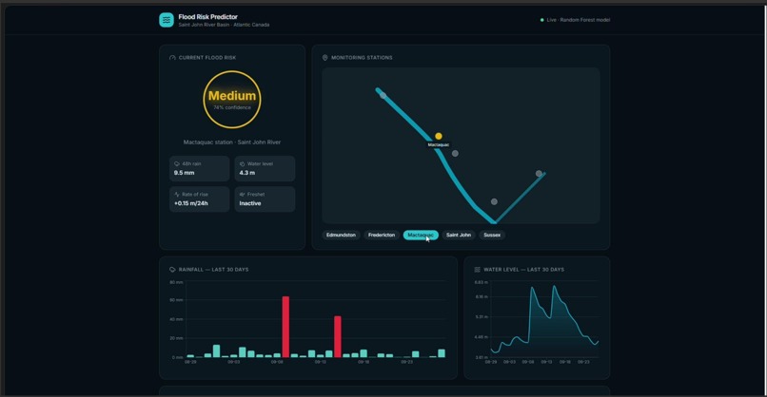Viewport: 767px width, 397px height.
Task: Click the Flood Risk Predictor title
Action: (207, 16)
